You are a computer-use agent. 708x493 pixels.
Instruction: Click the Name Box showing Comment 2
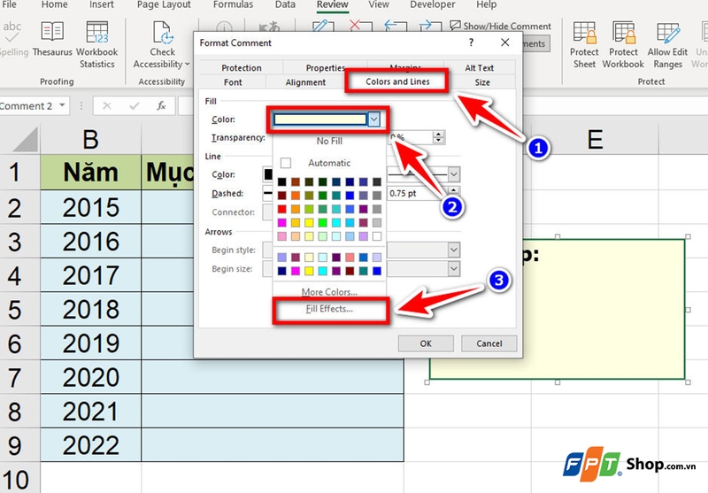click(28, 106)
